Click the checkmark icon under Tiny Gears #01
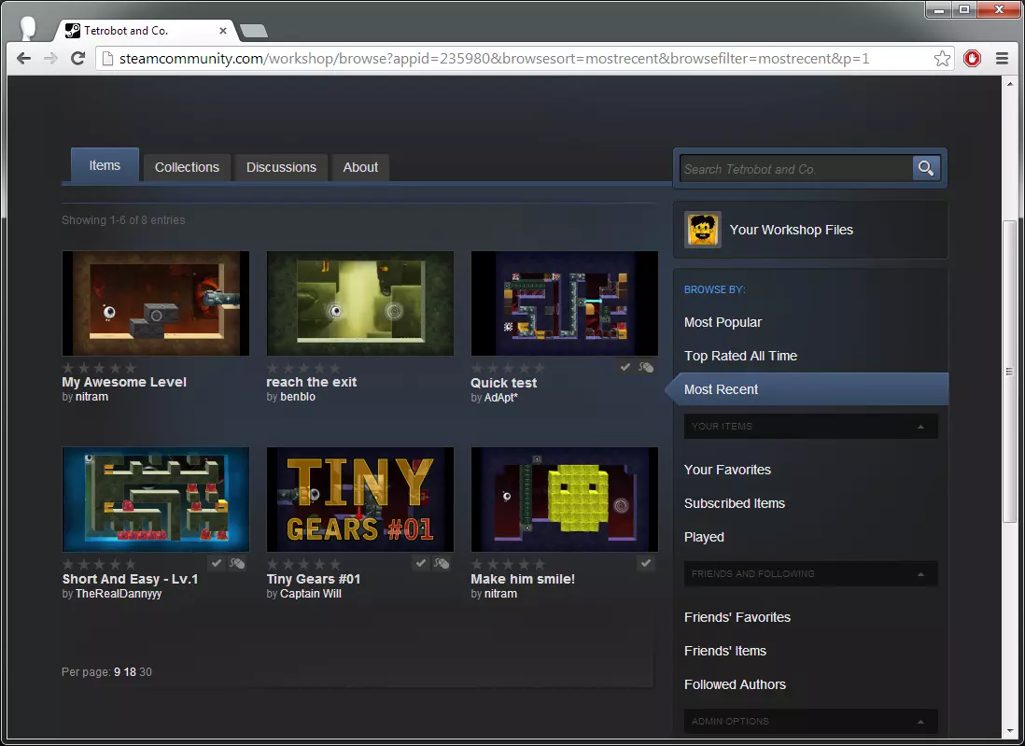The image size is (1025, 746). [x=421, y=563]
